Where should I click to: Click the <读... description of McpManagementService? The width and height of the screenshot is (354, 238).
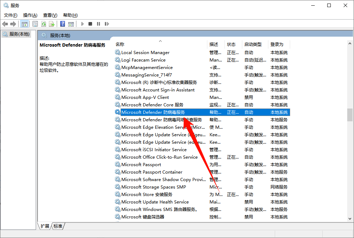(x=215, y=67)
